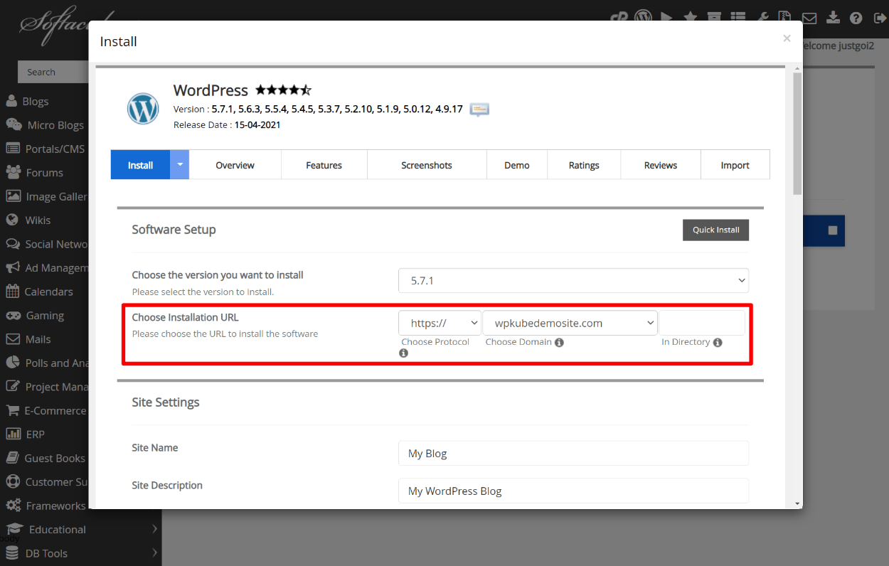Click the Site Name field with My Blog

point(573,453)
